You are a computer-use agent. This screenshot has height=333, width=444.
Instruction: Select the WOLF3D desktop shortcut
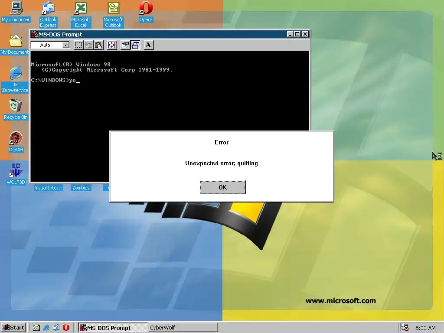(16, 174)
